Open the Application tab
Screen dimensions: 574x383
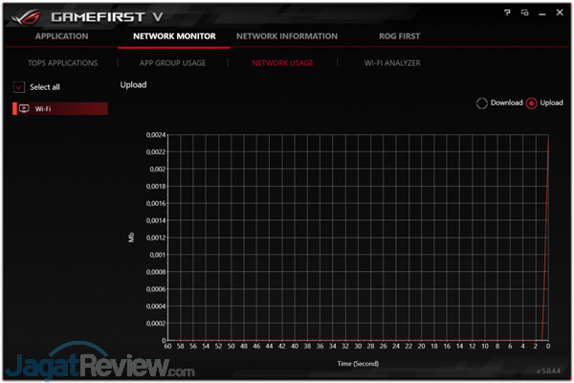(x=62, y=36)
